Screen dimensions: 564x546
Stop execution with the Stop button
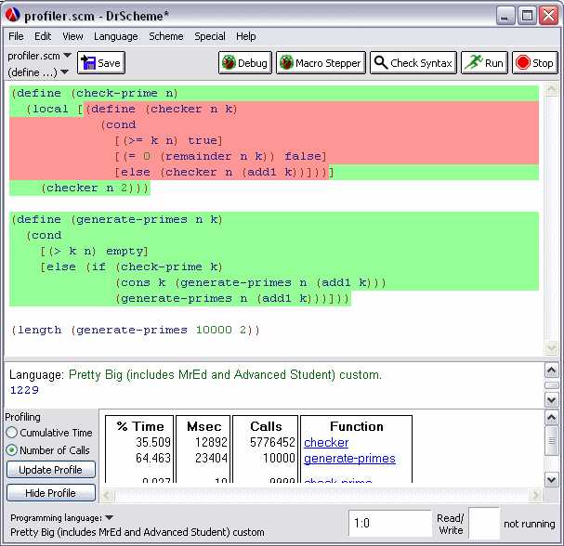tap(535, 63)
